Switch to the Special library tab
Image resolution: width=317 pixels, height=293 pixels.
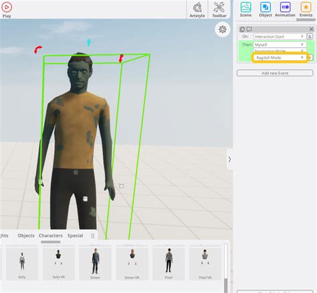pos(75,235)
